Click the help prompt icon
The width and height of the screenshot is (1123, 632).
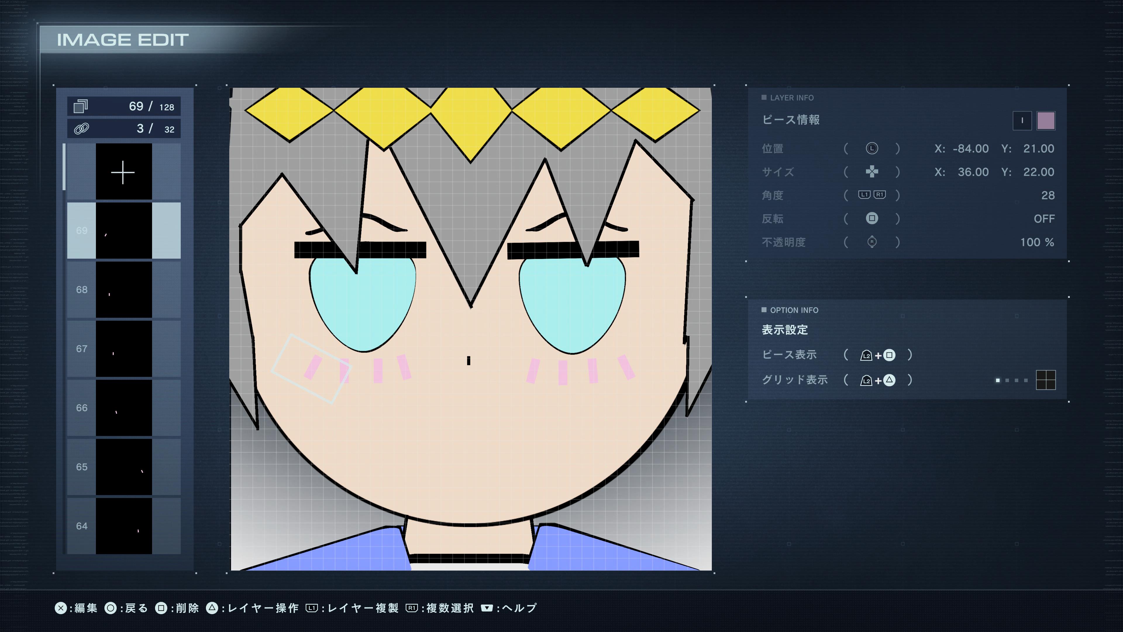tap(487, 608)
